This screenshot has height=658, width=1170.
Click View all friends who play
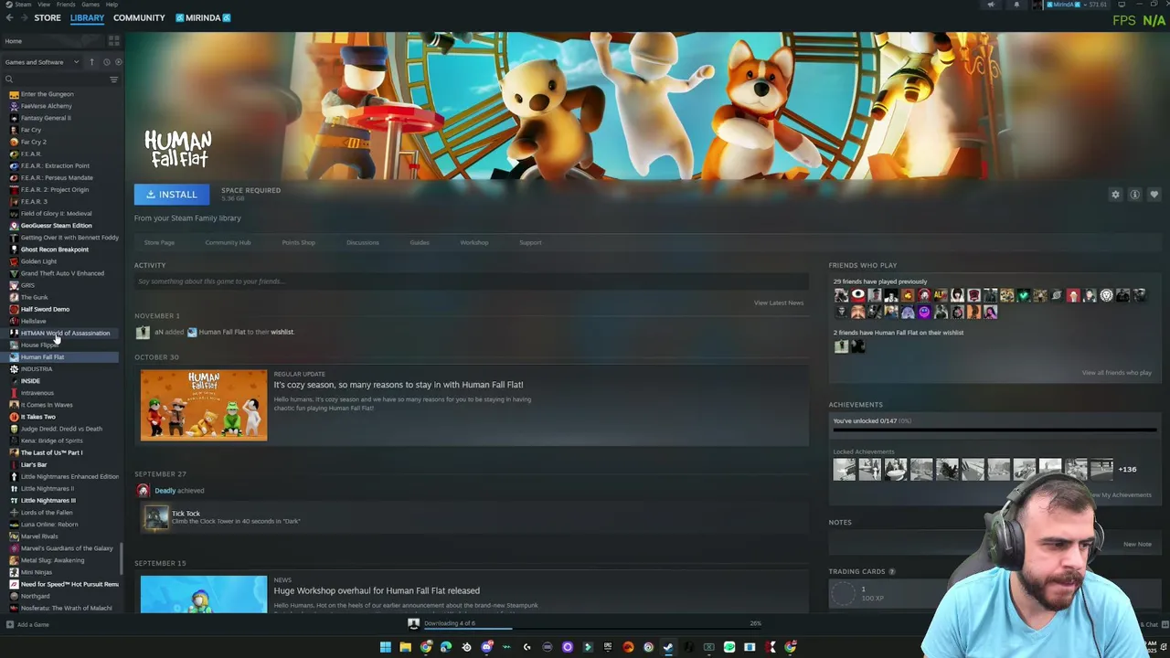tap(1117, 373)
